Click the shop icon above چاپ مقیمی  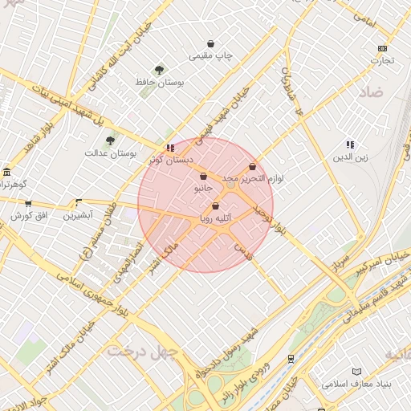(211, 43)
